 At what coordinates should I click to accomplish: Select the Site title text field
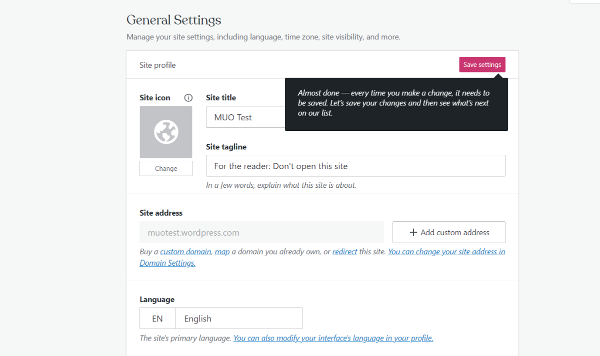pyautogui.click(x=245, y=117)
